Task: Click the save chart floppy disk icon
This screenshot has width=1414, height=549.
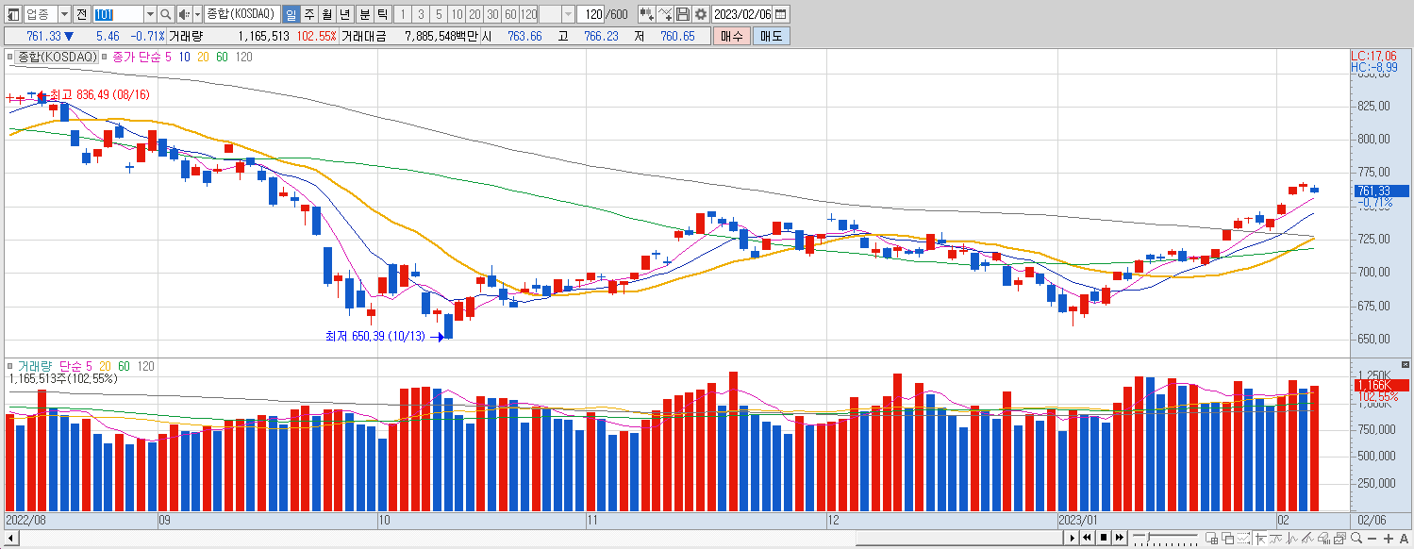Action: [682, 14]
